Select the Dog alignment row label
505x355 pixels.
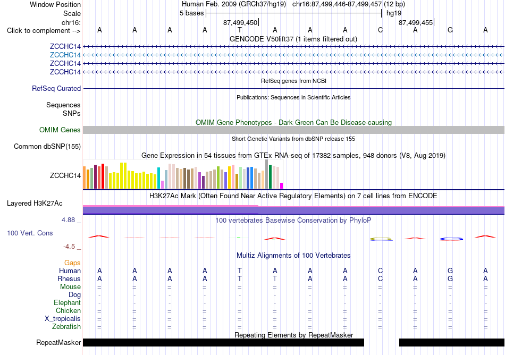(74, 295)
